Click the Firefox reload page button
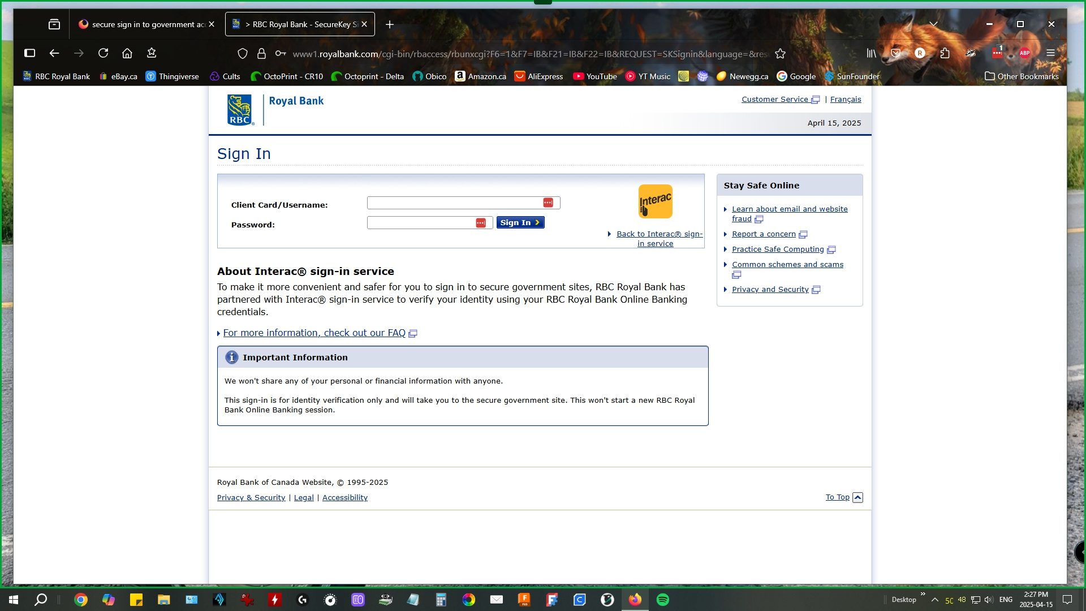 click(103, 53)
